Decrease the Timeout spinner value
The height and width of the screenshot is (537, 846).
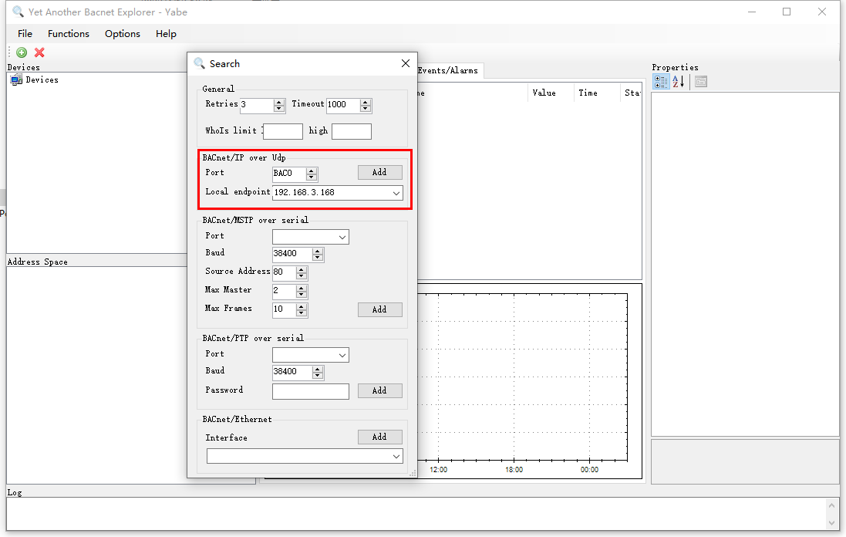(x=366, y=109)
